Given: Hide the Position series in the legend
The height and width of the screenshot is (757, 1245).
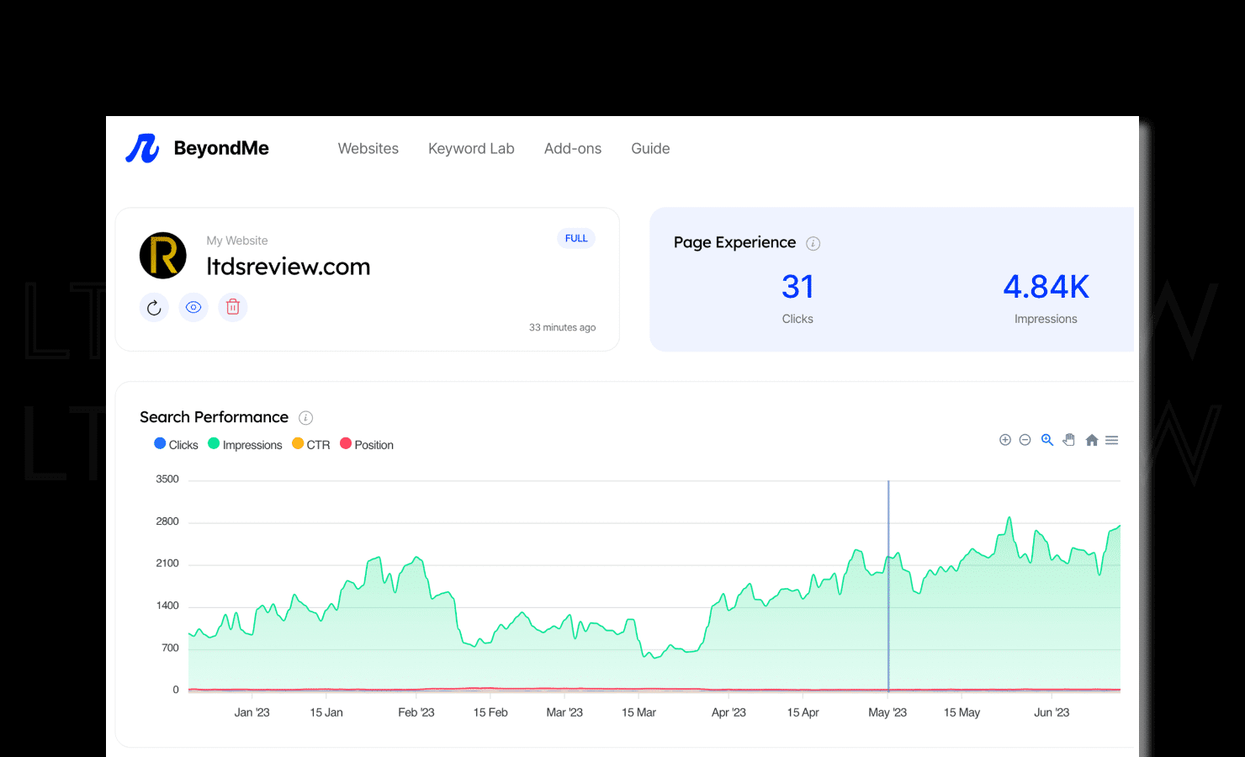Looking at the screenshot, I should (367, 444).
